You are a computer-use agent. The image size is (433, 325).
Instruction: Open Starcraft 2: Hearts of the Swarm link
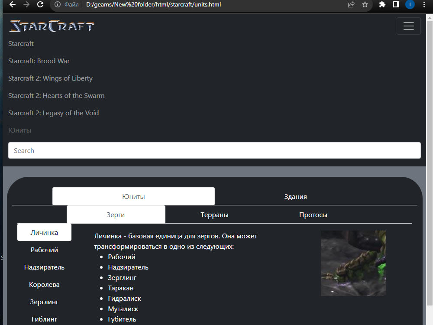[56, 96]
